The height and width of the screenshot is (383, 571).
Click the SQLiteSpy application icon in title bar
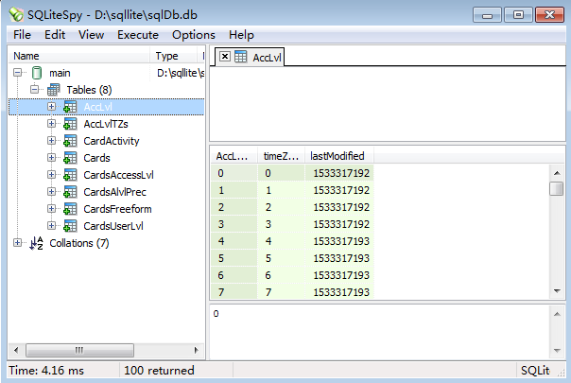tap(16, 14)
